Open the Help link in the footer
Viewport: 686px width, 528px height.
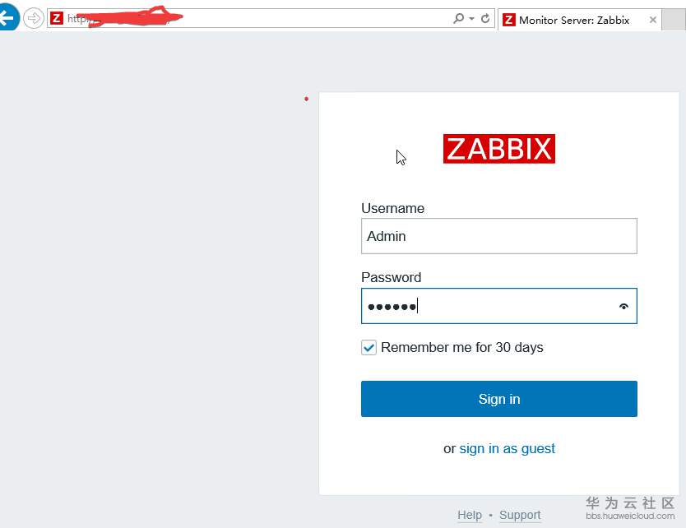[470, 515]
